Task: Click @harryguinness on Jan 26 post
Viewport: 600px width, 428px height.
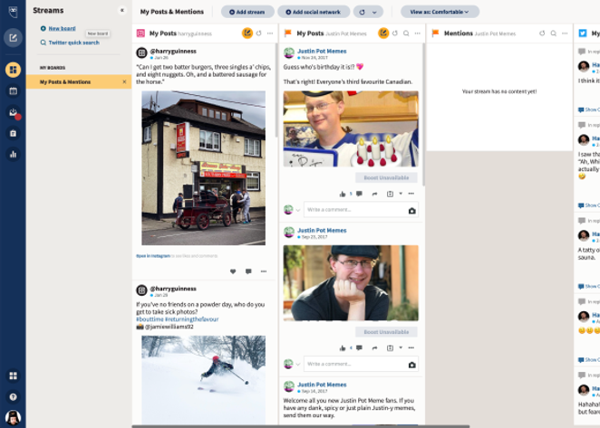Action: [x=173, y=51]
